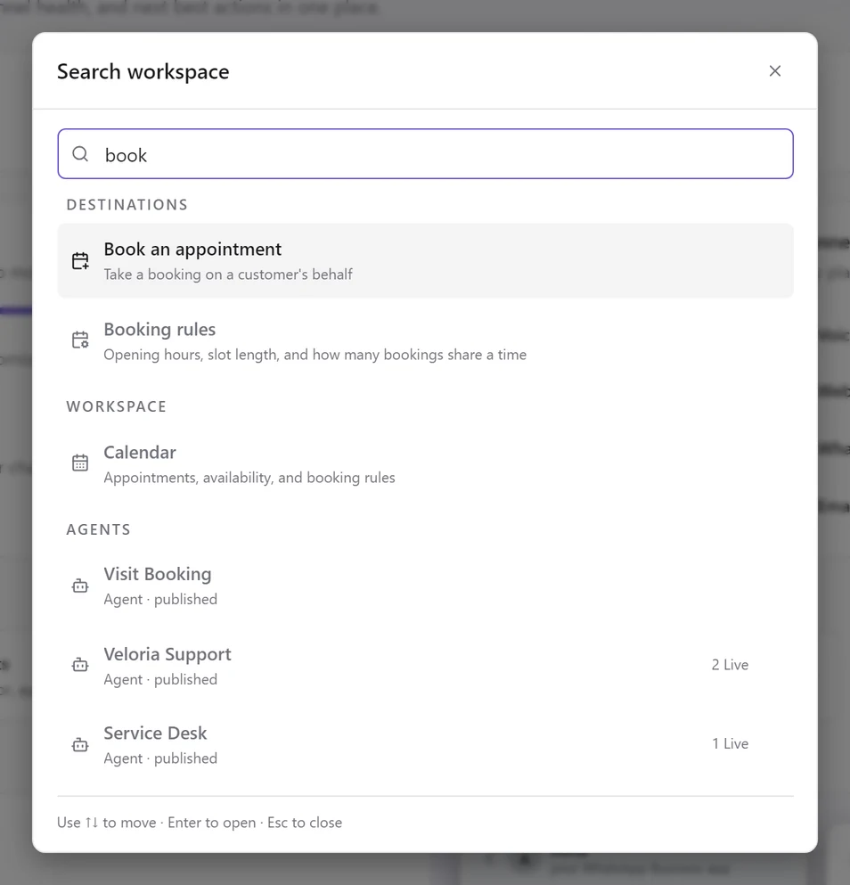Click the "Agent · published" text under Service Desk
850x885 pixels.
click(160, 758)
